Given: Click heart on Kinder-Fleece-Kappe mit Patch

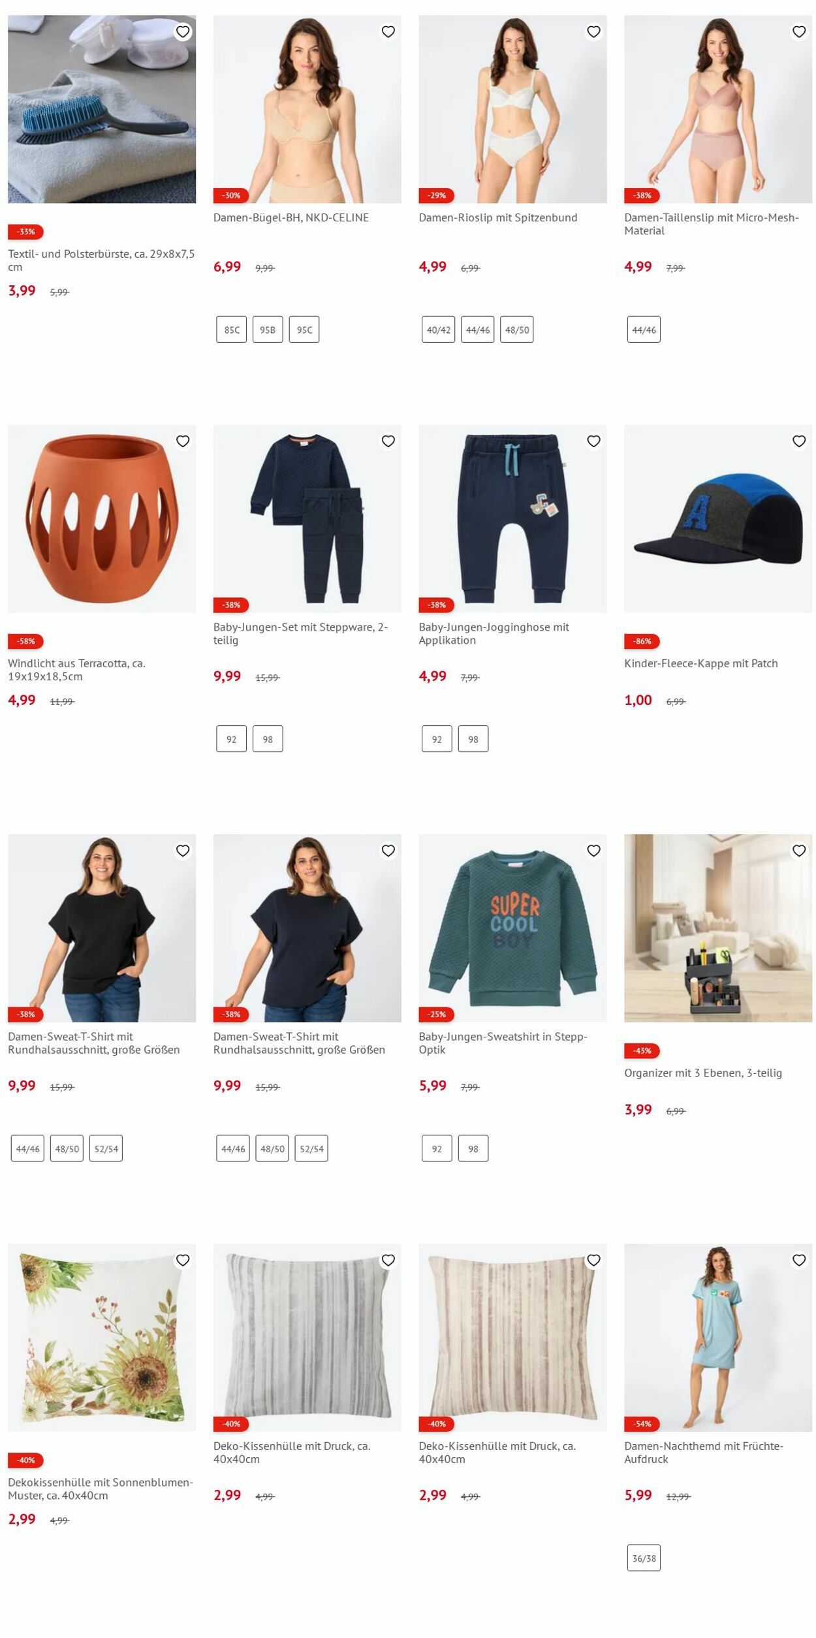Looking at the screenshot, I should [799, 441].
